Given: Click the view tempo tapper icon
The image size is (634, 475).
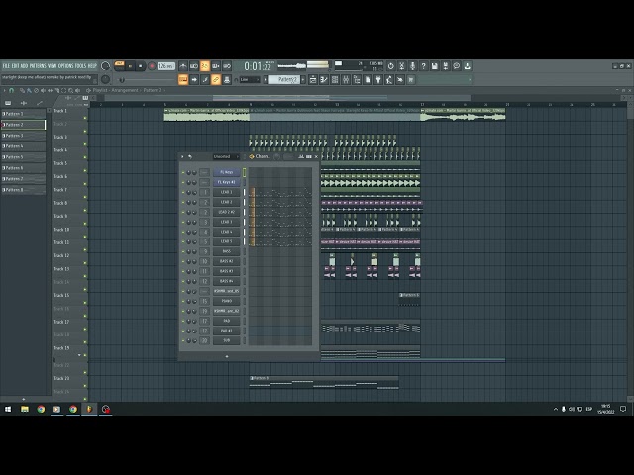Looking at the screenshot, I should [389, 80].
